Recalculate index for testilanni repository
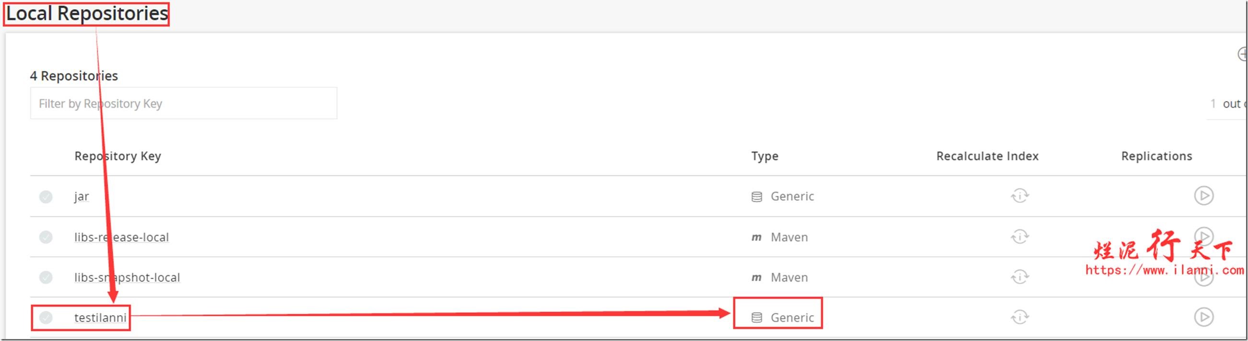This screenshot has width=1248, height=341. tap(1019, 318)
